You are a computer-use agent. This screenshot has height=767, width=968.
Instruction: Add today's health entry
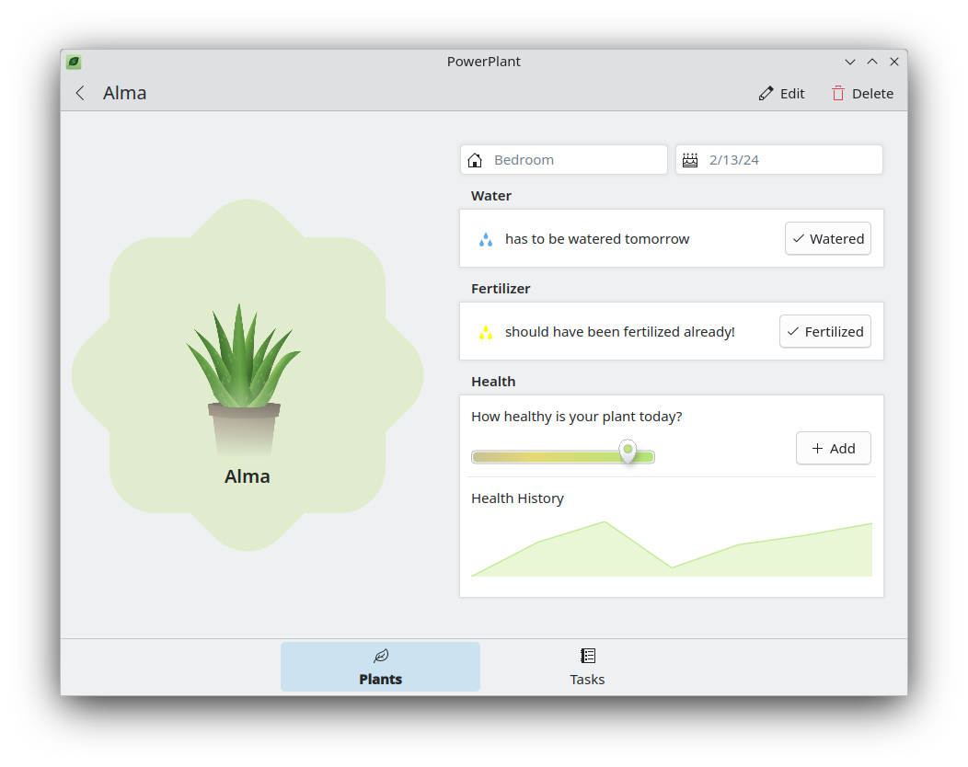pos(833,449)
